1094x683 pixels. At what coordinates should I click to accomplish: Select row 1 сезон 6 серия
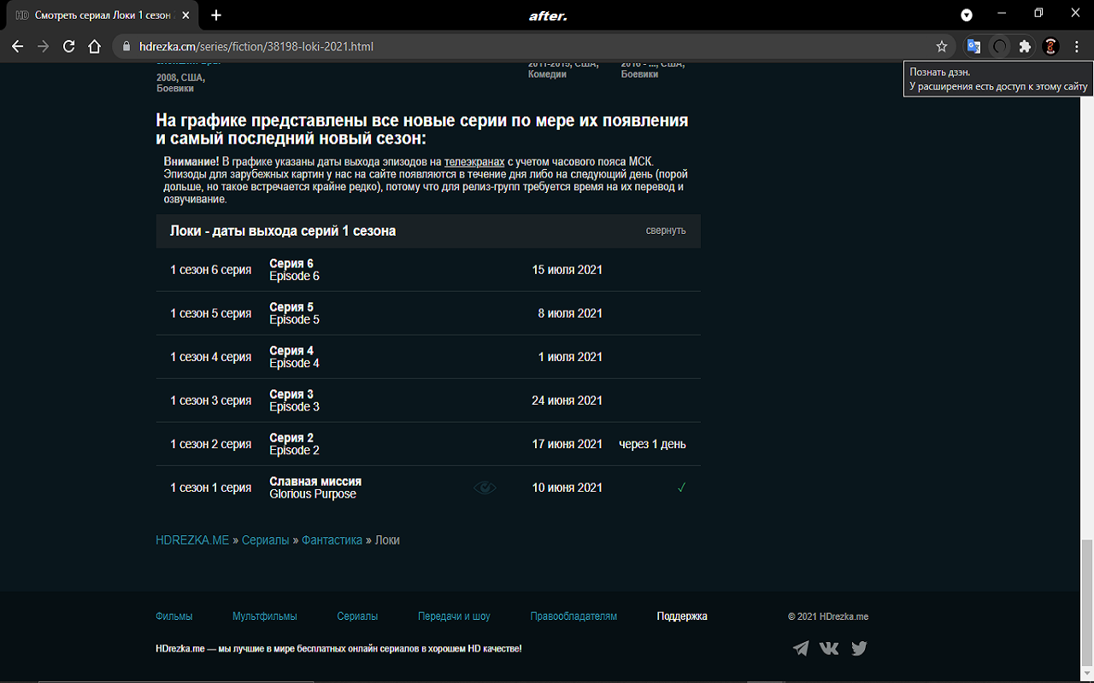pyautogui.click(x=428, y=270)
